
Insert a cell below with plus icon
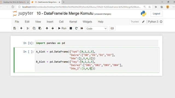(21, 28)
